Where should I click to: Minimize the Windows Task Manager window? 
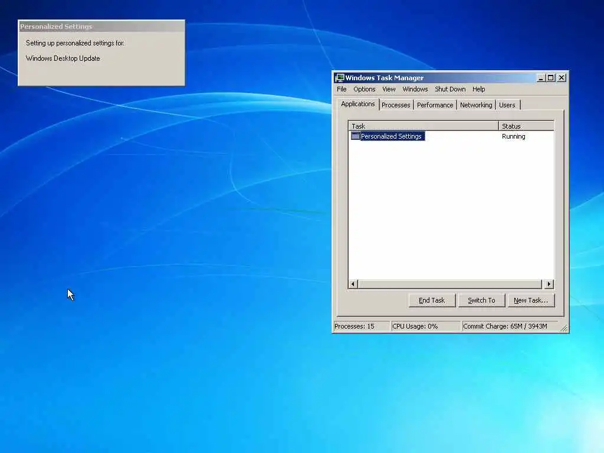pos(541,78)
